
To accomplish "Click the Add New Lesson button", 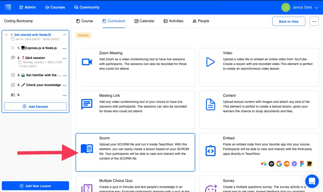I will [35, 186].
